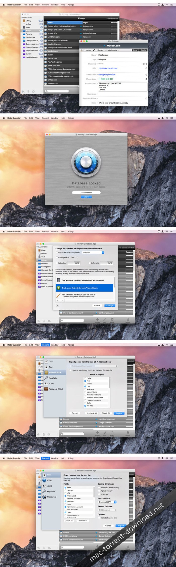
Task: Choose CSV source in Import dialog
Action: point(55,362)
